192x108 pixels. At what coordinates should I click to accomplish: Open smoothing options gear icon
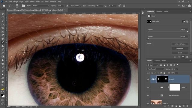pos(105,6)
